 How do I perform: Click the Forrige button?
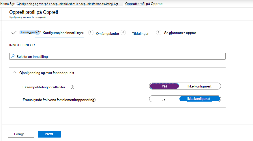21,134
